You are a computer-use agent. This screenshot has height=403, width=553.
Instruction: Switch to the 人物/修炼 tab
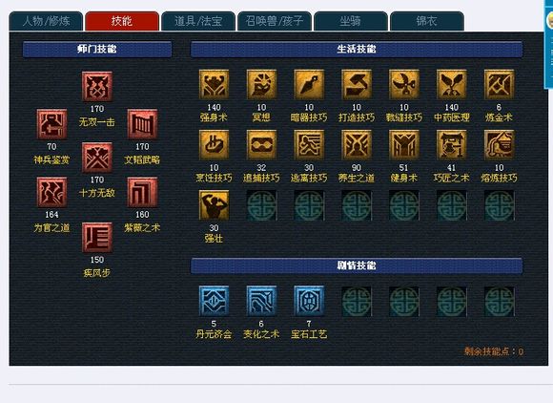click(46, 21)
